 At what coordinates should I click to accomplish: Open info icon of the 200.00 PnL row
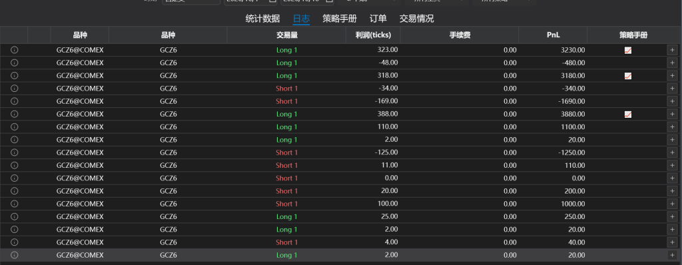point(14,191)
